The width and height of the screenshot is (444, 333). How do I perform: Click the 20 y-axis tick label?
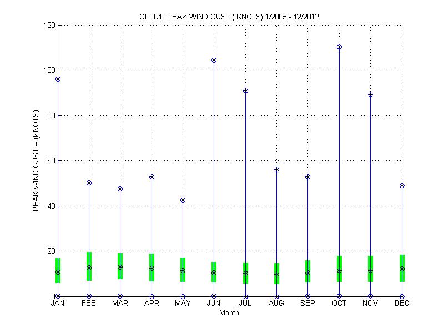[x=51, y=251]
